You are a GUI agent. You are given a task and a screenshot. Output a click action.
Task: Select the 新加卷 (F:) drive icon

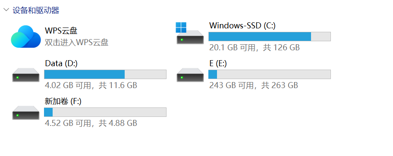pyautogui.click(x=26, y=113)
